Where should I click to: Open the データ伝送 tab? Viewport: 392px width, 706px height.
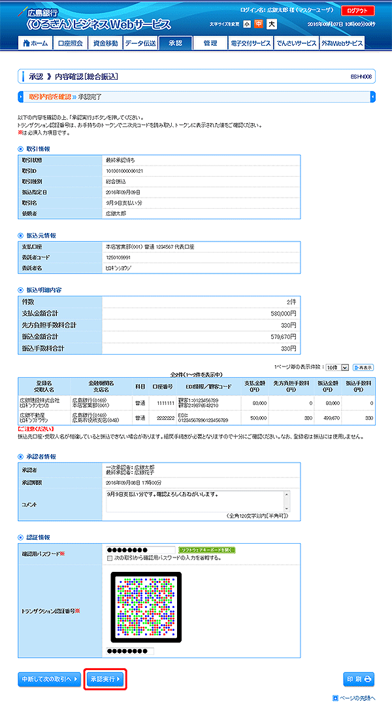point(140,43)
